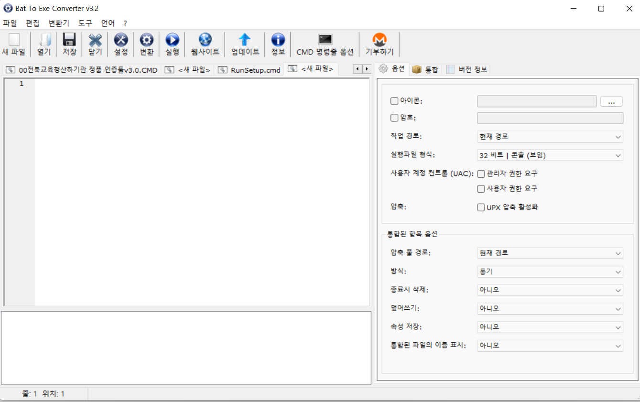This screenshot has height=402, width=640.
Task: Select the first <새 파일> tab
Action: (187, 70)
